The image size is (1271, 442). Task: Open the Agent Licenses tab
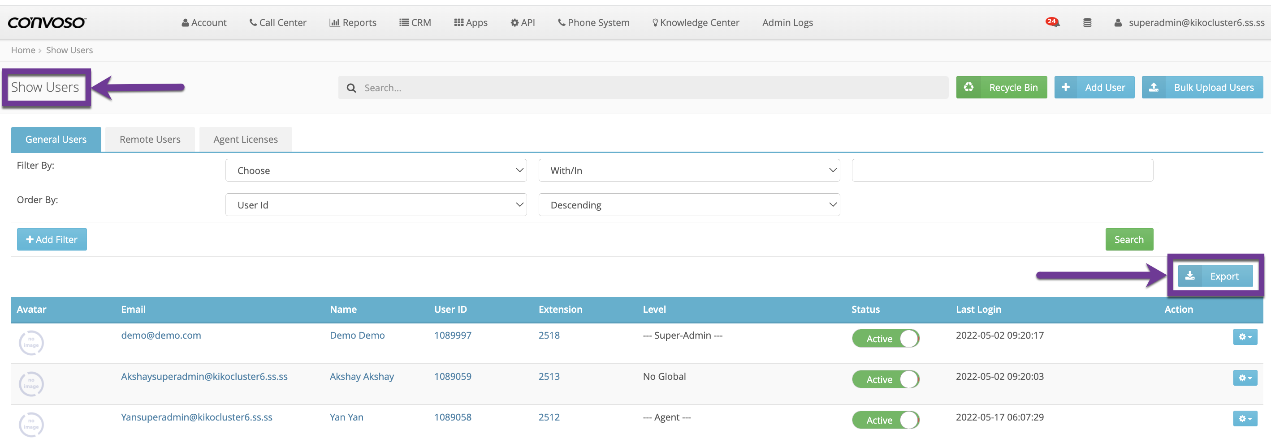245,140
